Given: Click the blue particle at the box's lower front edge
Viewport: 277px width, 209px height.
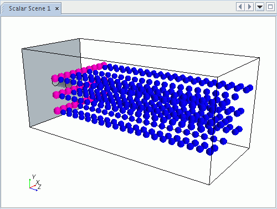Looking at the screenshot, I should coord(210,152).
